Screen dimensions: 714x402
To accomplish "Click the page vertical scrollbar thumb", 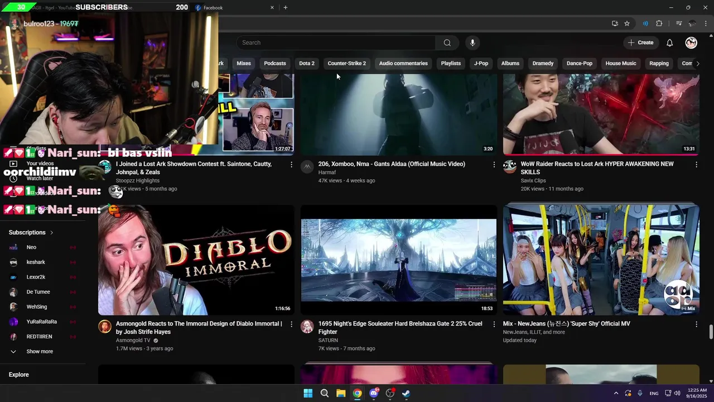I will click(711, 332).
